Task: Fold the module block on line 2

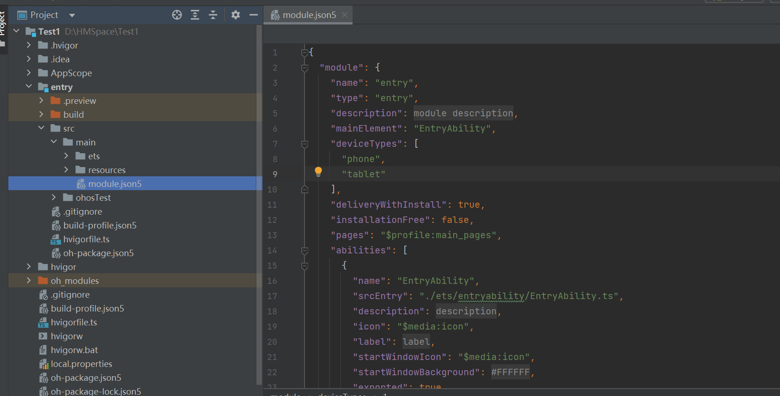Action: pyautogui.click(x=305, y=68)
